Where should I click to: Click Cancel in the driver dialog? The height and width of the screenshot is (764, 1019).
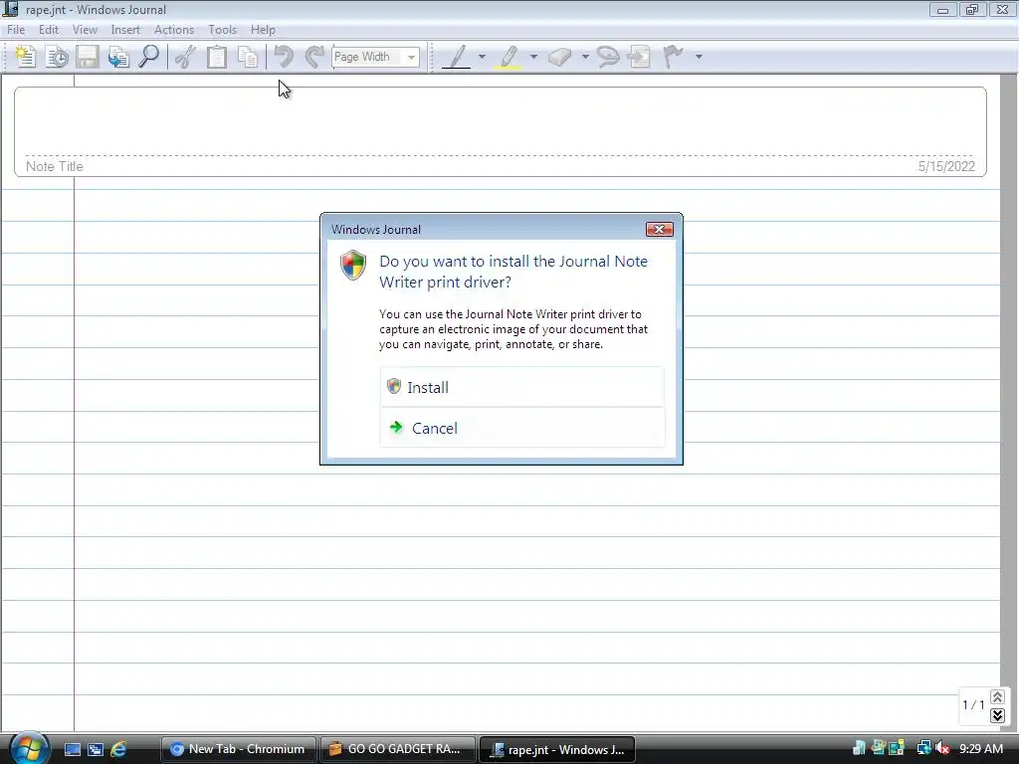pos(521,428)
